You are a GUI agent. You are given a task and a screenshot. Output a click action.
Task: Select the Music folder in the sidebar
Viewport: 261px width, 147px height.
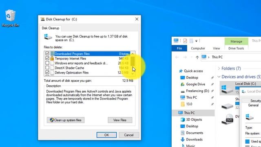[190, 145]
